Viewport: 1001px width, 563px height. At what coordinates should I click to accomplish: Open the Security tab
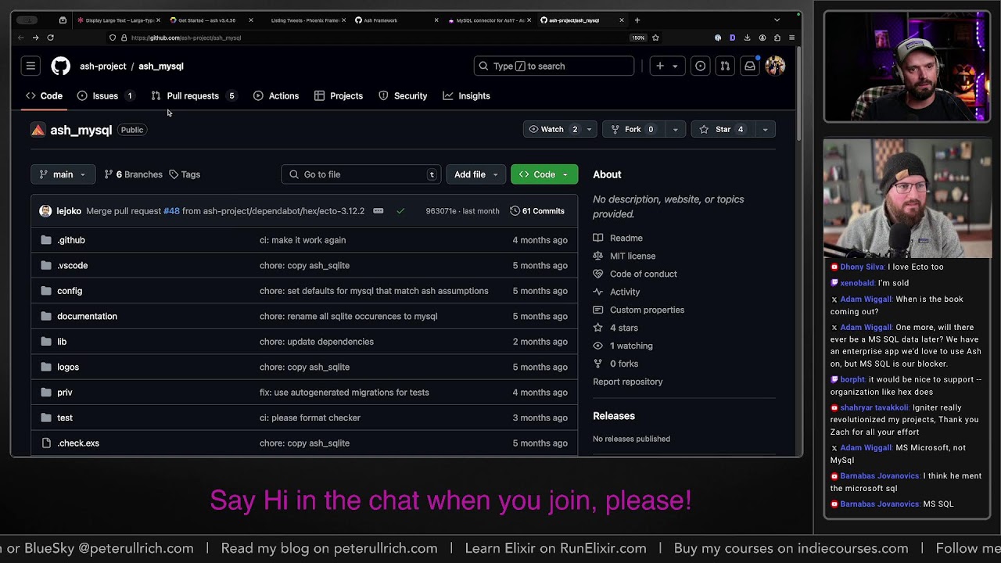(x=403, y=96)
